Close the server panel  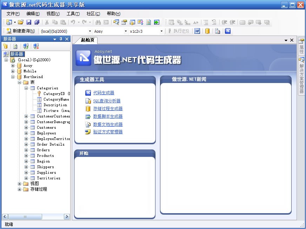[x=67, y=39]
